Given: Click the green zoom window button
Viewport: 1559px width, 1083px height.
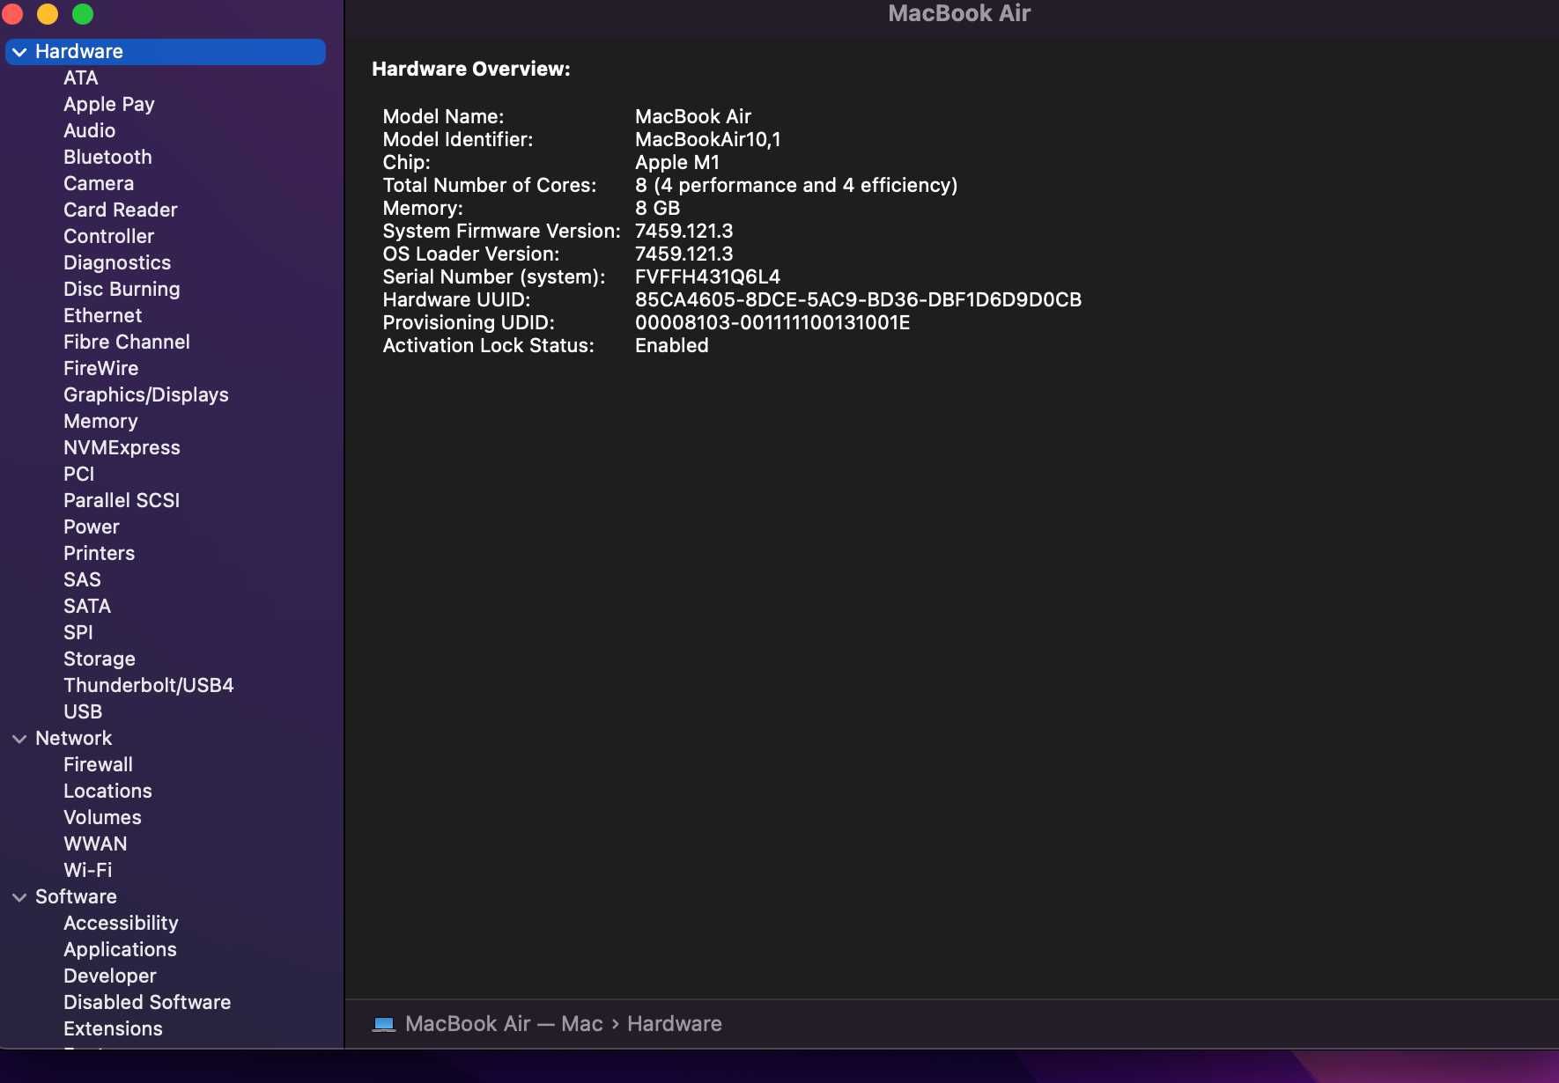Looking at the screenshot, I should click(83, 13).
